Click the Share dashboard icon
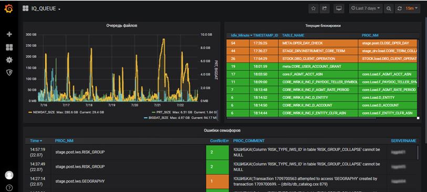This screenshot has height=192, width=427. pyautogui.click(x=324, y=8)
